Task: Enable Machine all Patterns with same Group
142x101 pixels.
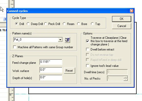Action: pyautogui.click(x=15, y=47)
